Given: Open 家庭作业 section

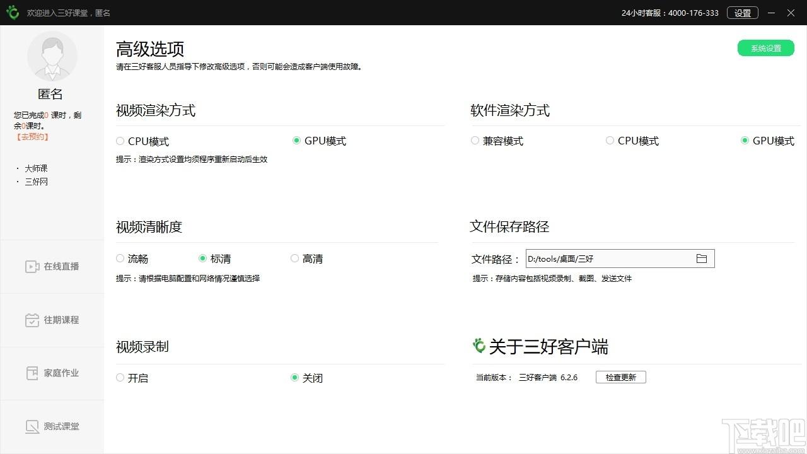Looking at the screenshot, I should [x=52, y=373].
